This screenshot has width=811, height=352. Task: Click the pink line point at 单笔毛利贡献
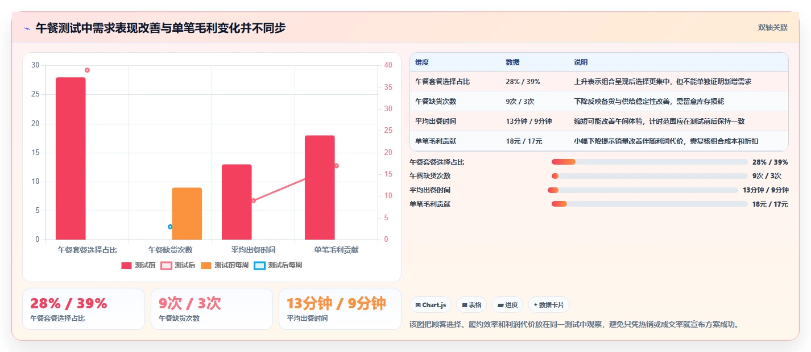tap(336, 166)
